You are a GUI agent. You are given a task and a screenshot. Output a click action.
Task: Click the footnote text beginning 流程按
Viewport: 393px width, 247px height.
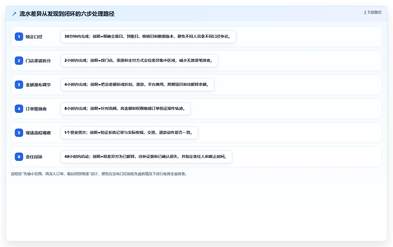[x=99, y=174]
